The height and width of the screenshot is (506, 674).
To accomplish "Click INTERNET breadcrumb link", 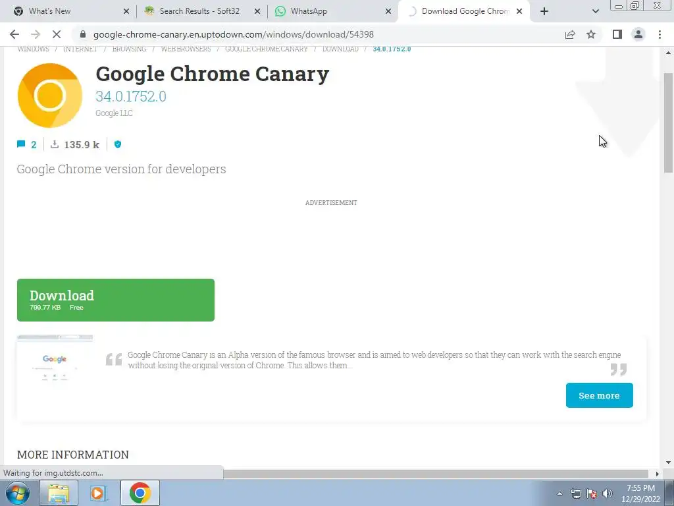I will [80, 49].
